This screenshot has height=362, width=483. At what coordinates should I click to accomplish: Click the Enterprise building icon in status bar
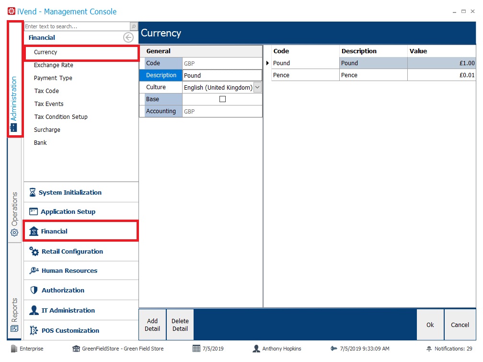14,349
